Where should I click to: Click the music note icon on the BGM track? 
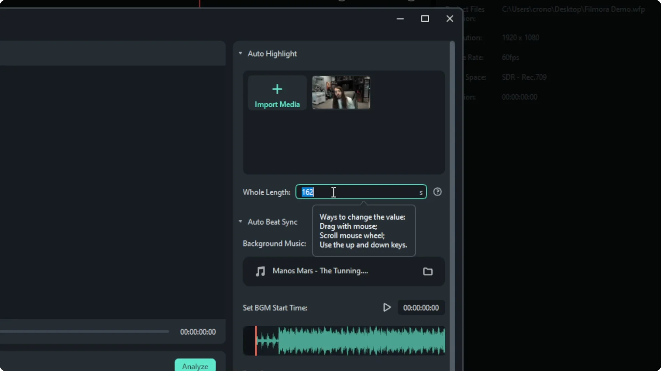coord(261,271)
